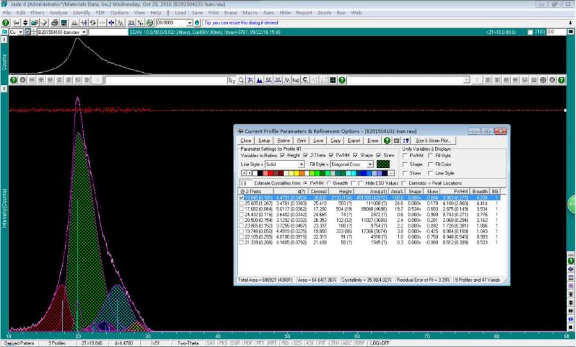576x347 pixels.
Task: Enable Hide ESD Values checkbox
Action: [361, 183]
